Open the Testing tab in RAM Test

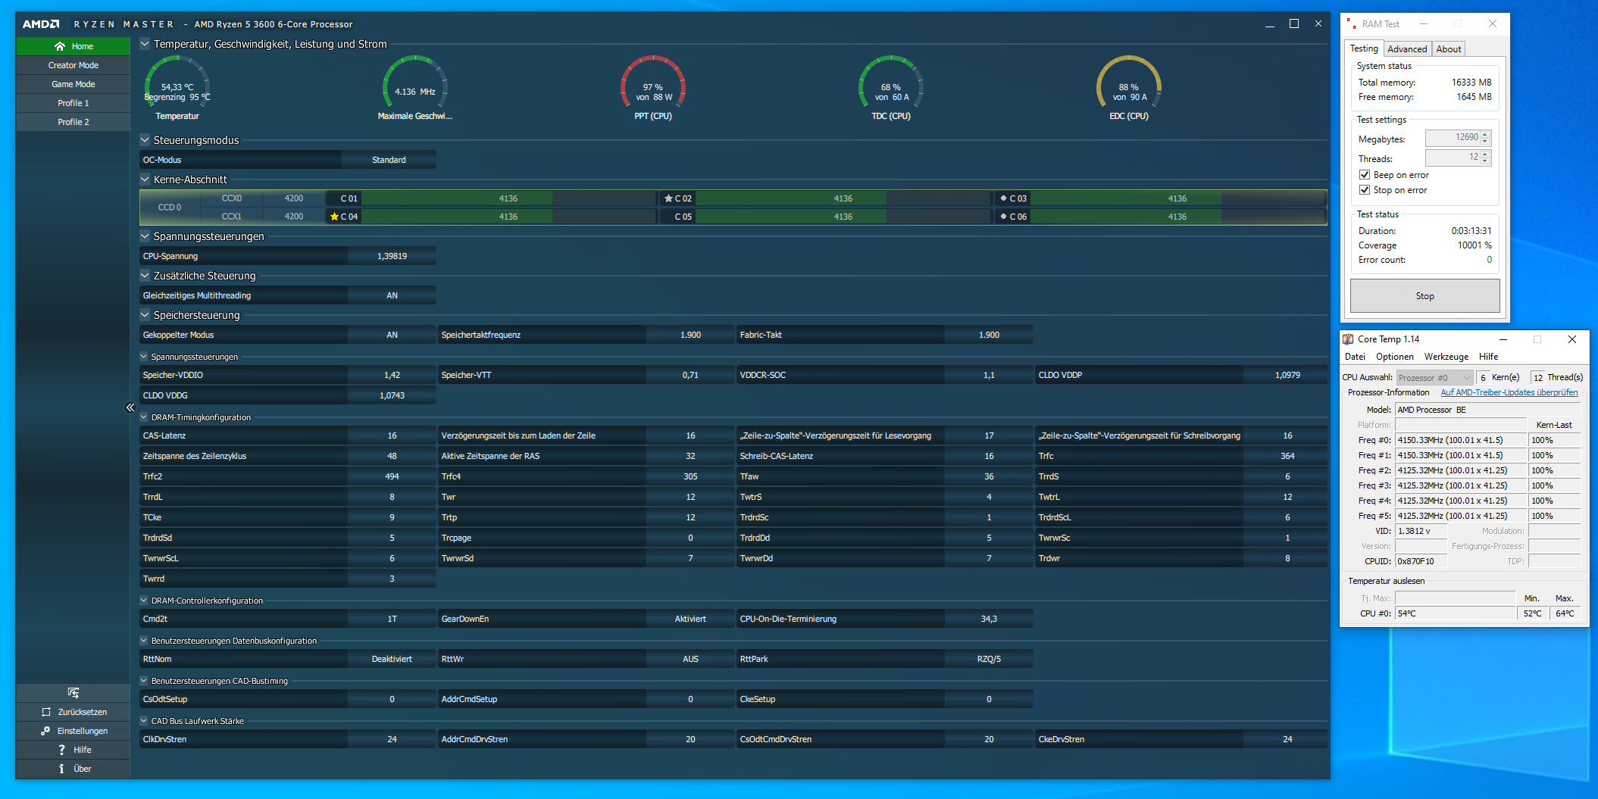point(1364,48)
